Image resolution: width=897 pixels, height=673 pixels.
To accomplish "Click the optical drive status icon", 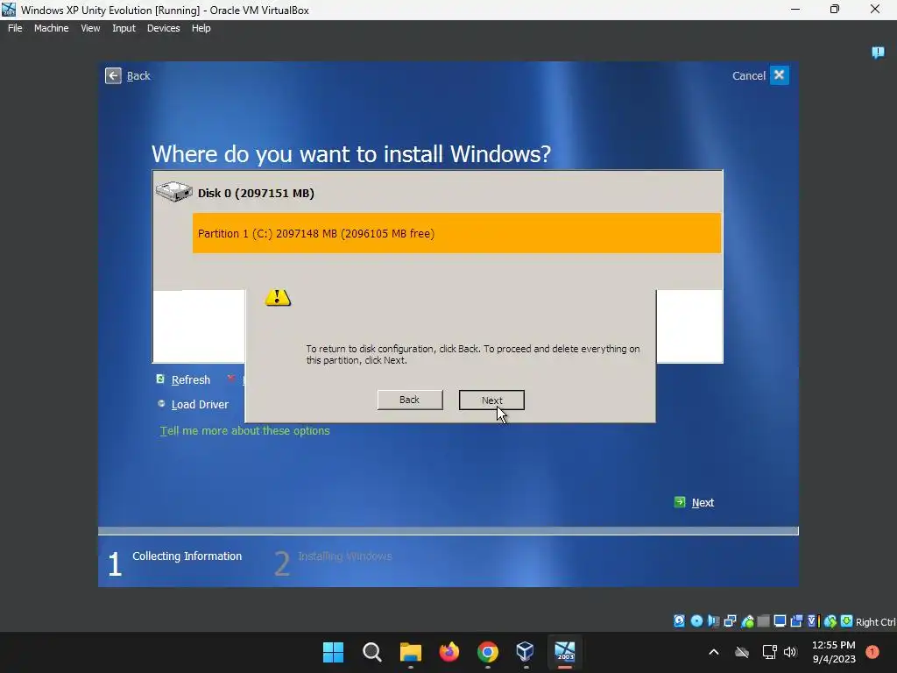I will 696,621.
